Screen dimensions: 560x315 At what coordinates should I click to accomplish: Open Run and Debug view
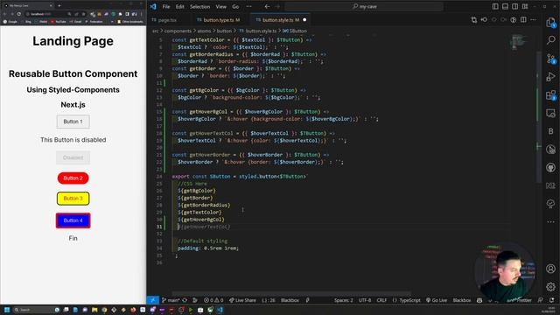point(550,76)
